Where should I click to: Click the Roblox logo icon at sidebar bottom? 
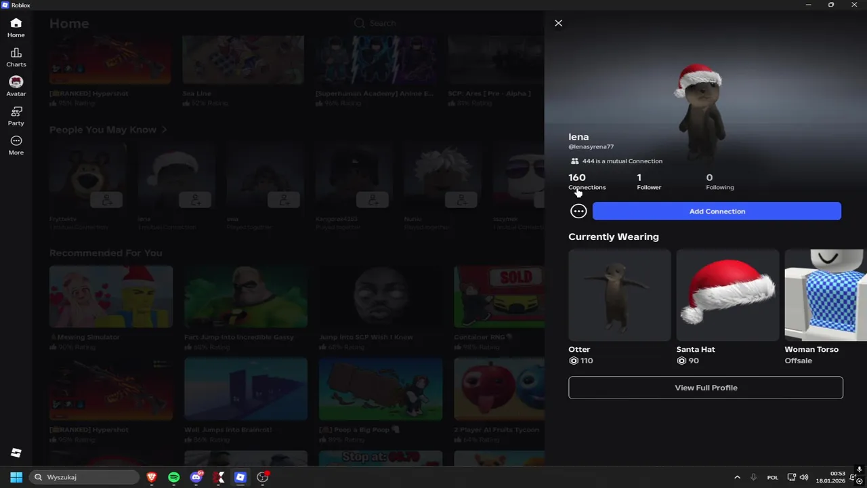coord(16,453)
